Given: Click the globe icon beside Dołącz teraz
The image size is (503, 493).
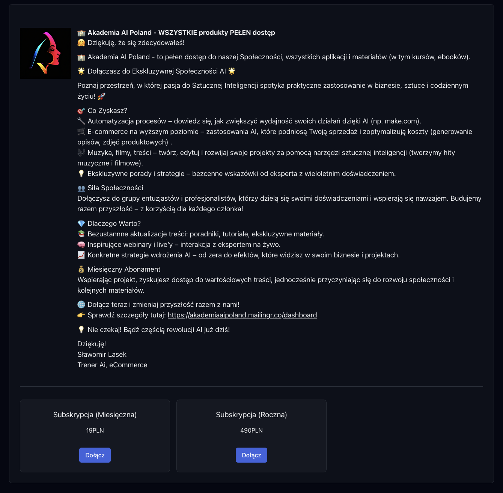Looking at the screenshot, I should click(x=81, y=305).
